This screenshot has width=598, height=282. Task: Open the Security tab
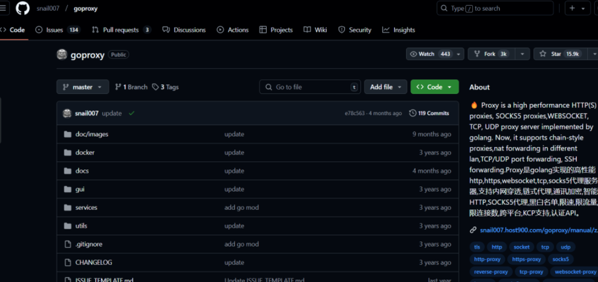point(355,30)
